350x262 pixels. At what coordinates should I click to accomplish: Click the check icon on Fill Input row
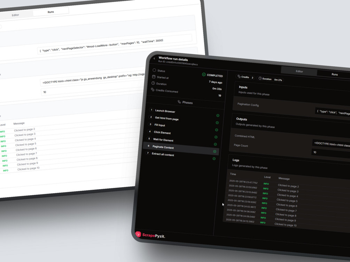[x=217, y=130]
